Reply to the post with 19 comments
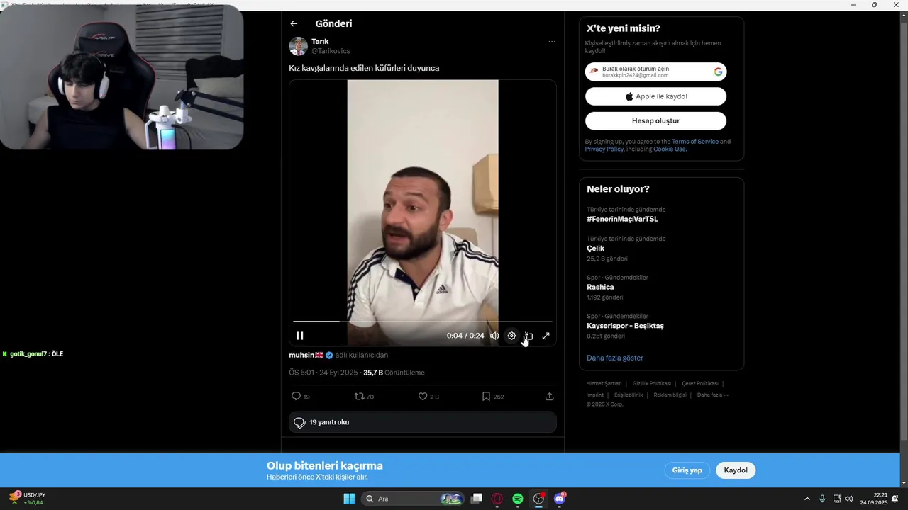The height and width of the screenshot is (510, 908). point(301,397)
